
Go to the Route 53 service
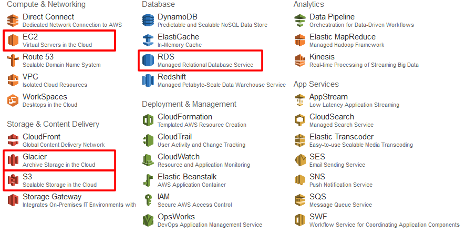point(38,57)
